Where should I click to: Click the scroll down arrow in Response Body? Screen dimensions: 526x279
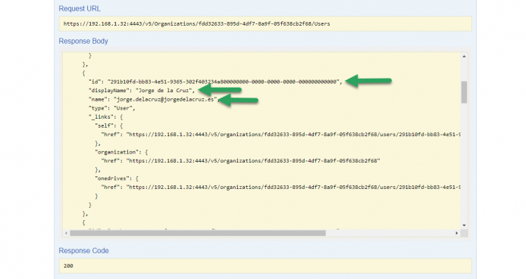(x=464, y=225)
